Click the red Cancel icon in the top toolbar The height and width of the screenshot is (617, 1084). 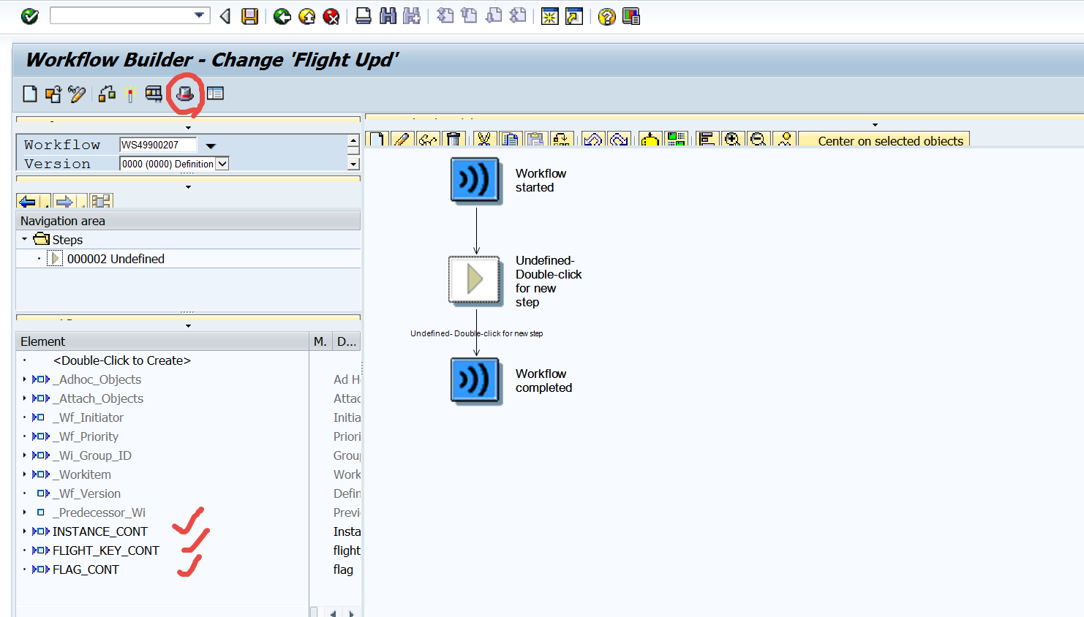[331, 16]
